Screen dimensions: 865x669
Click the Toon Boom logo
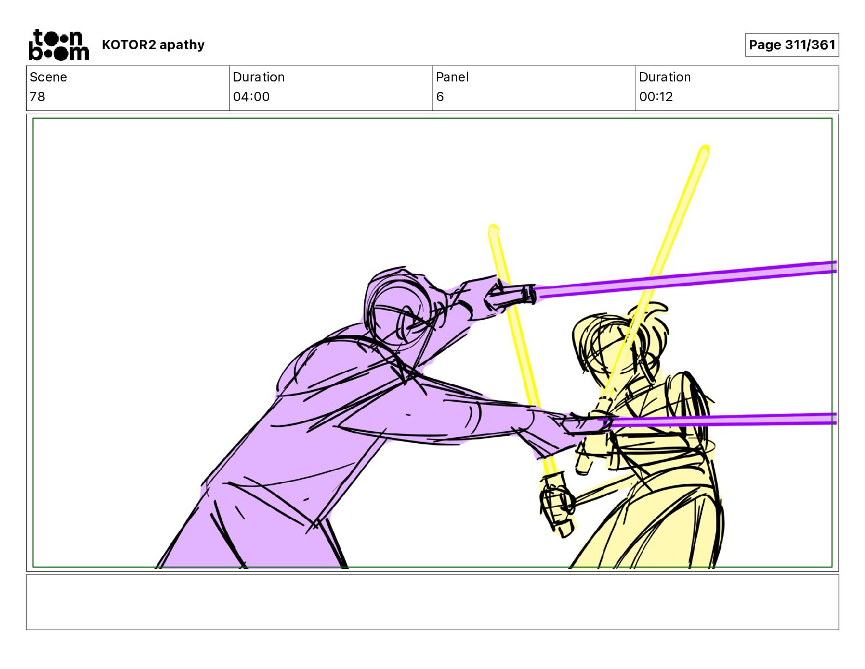(x=58, y=45)
